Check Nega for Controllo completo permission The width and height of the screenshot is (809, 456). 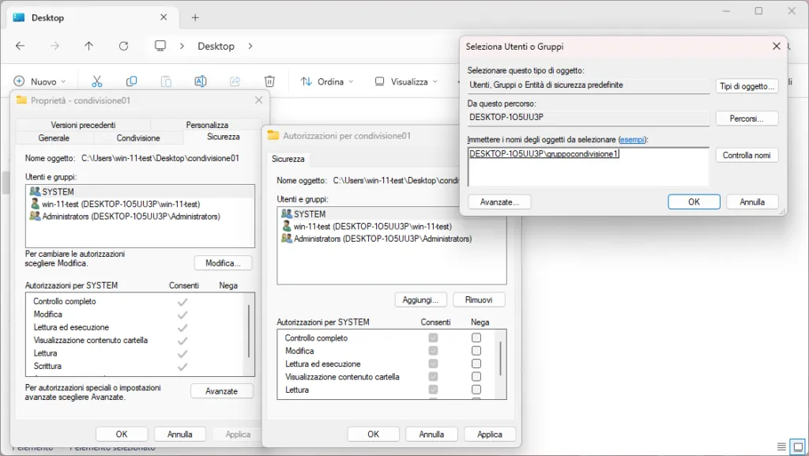(476, 337)
